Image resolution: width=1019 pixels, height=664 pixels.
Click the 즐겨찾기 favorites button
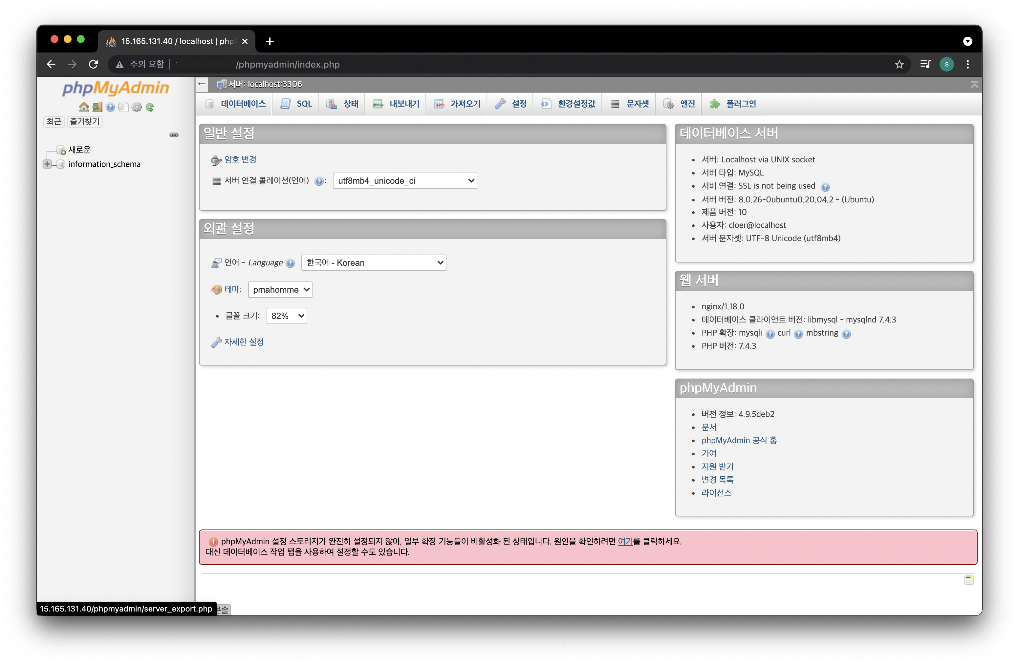pos(85,121)
